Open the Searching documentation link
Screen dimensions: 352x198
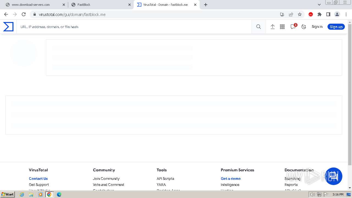pos(292,178)
